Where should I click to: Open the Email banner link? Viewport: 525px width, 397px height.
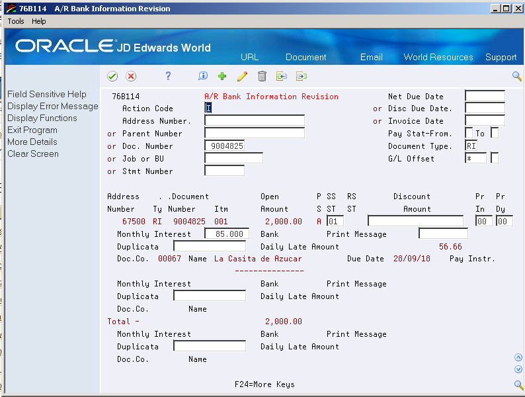coord(372,57)
